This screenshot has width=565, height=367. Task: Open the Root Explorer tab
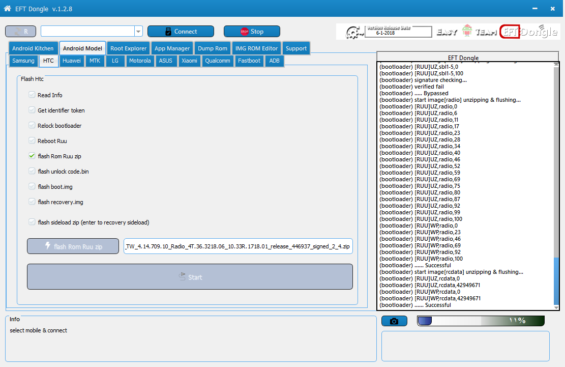[x=128, y=48]
